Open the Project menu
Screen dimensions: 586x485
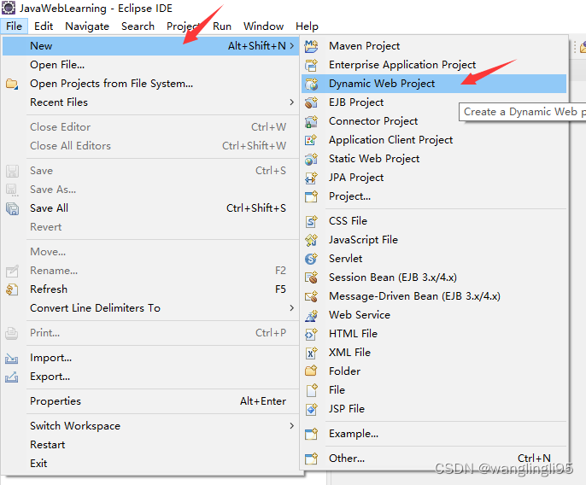coord(183,26)
